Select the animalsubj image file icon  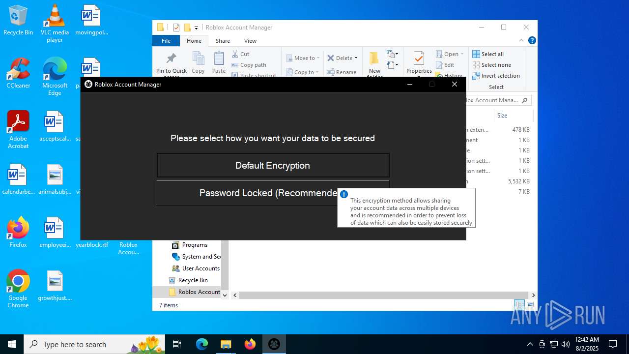pyautogui.click(x=55, y=179)
